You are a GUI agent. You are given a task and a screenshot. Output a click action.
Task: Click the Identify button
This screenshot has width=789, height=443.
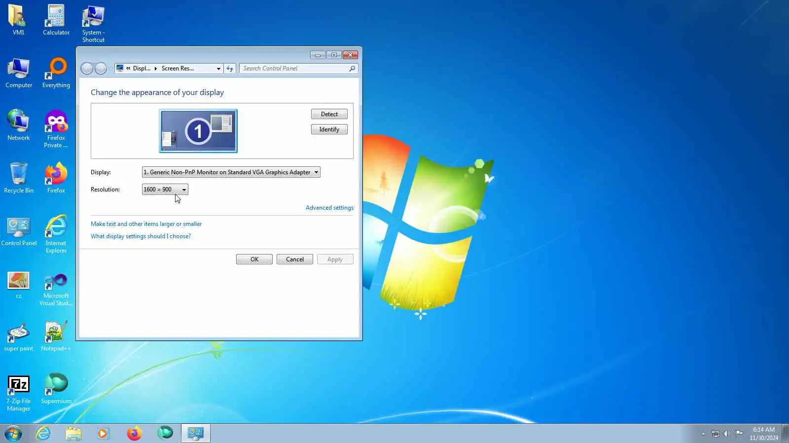click(329, 129)
